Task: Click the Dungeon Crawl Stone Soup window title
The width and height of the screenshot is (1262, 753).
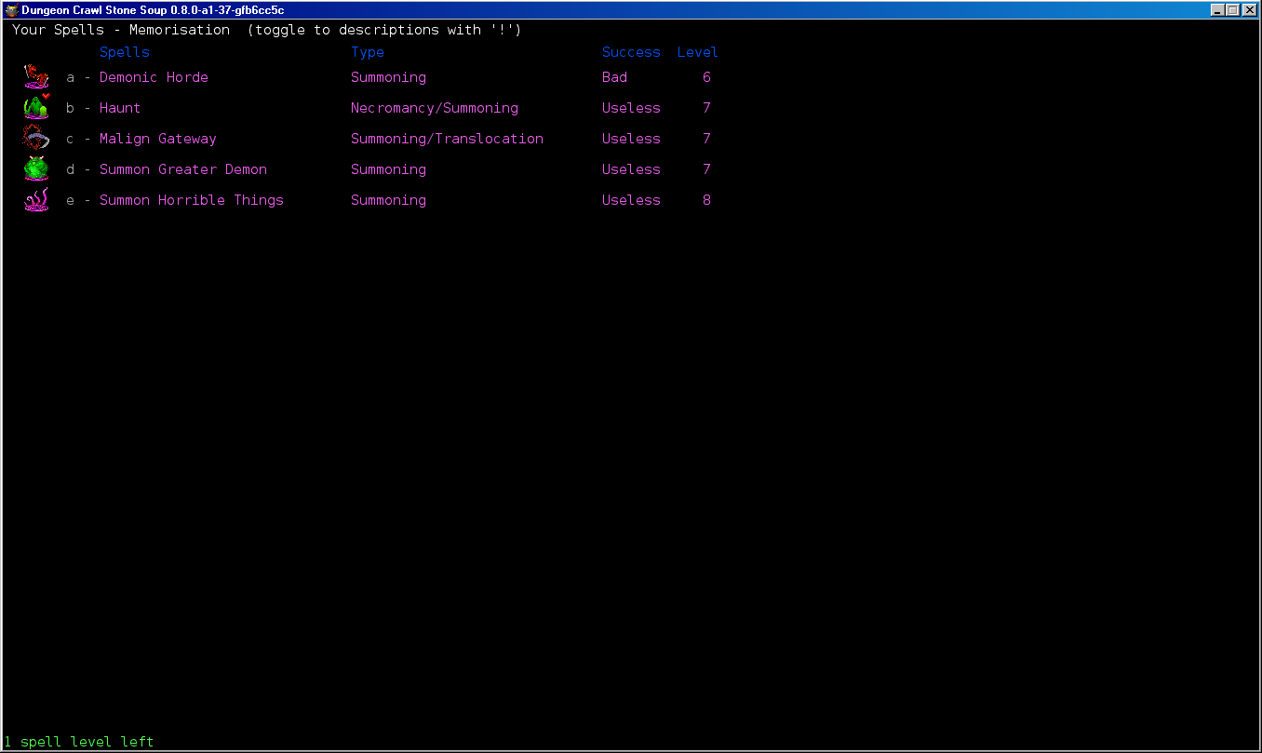Action: coord(153,10)
